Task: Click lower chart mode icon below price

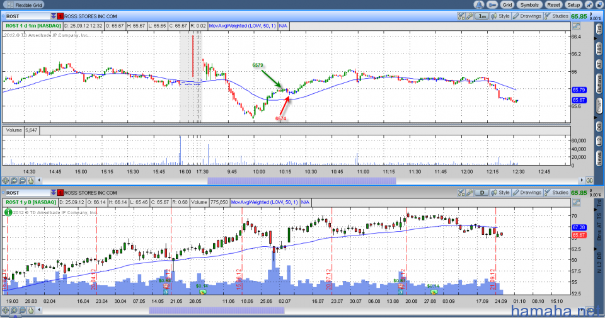Action: [x=575, y=202]
